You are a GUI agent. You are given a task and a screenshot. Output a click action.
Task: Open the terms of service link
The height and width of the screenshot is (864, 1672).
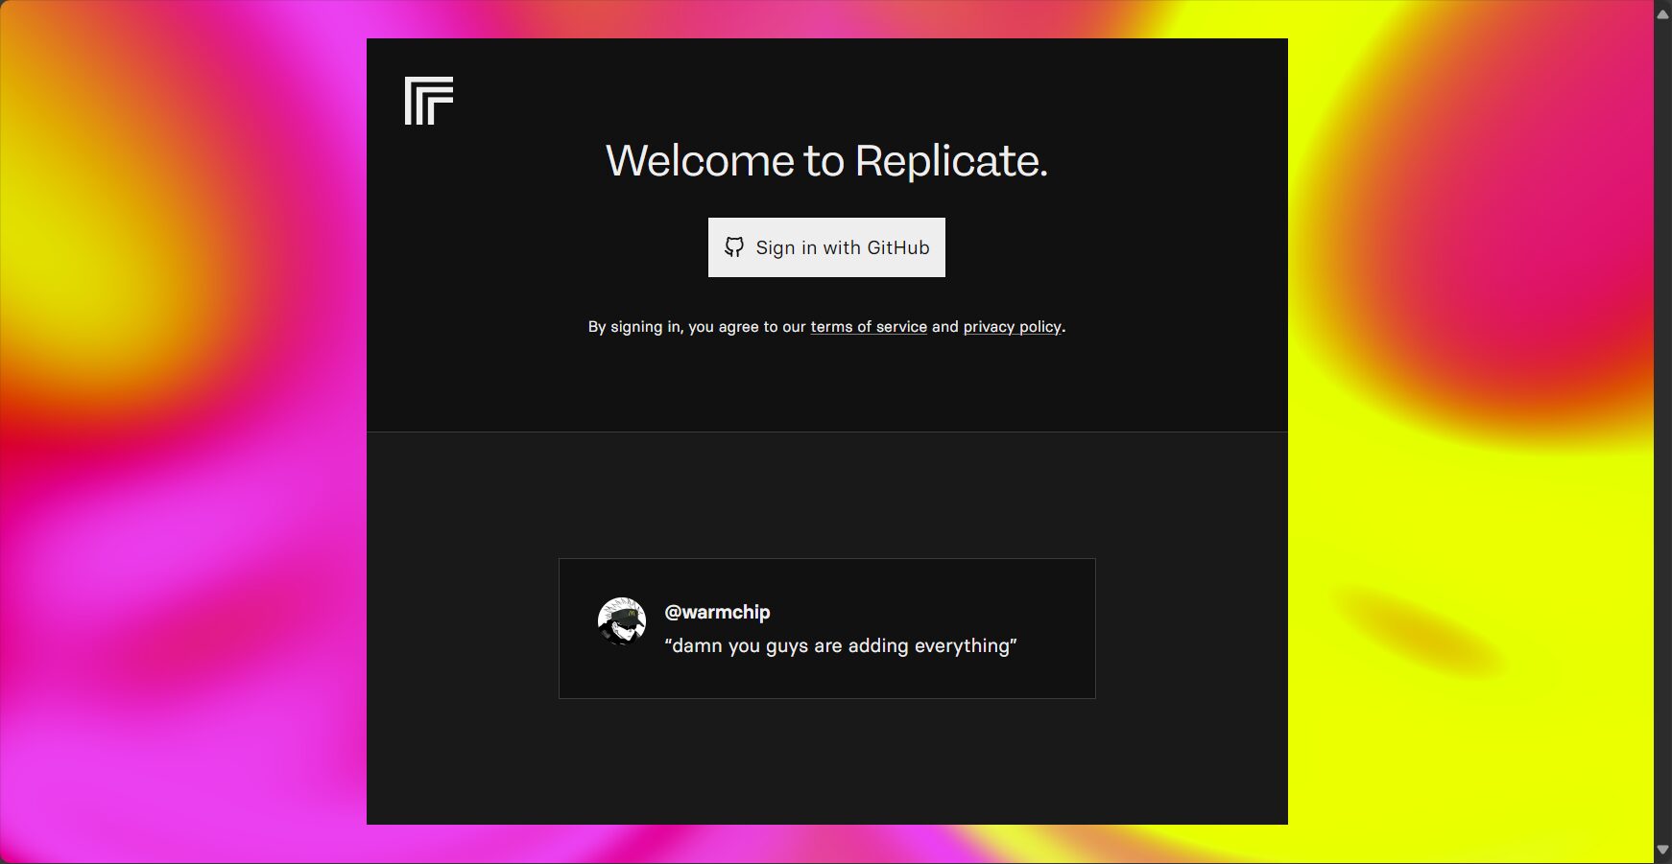(869, 327)
